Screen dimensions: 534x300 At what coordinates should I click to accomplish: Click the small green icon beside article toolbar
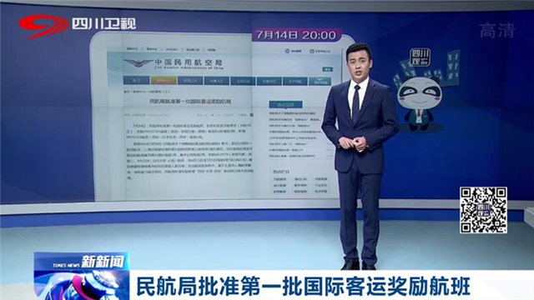tap(251, 115)
